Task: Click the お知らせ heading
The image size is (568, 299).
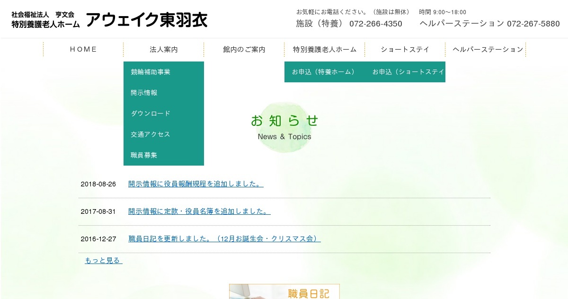Action: point(284,121)
